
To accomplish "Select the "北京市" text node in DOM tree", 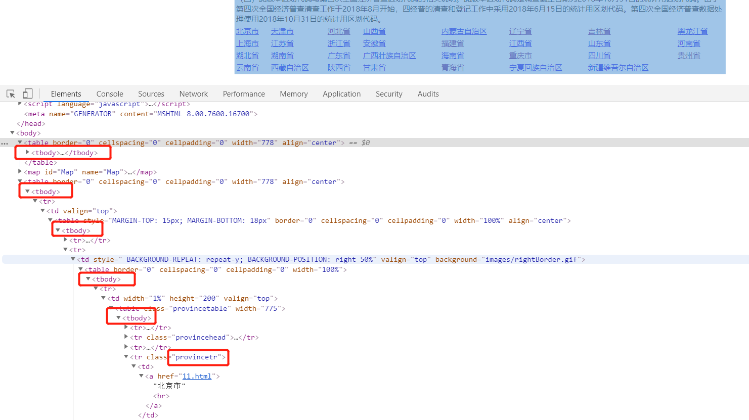I will pyautogui.click(x=169, y=386).
